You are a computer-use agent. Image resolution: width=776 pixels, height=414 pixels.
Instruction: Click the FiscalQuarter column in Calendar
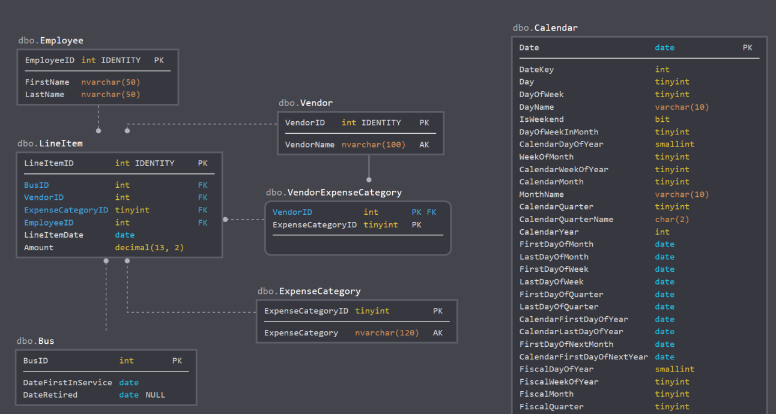tap(551, 407)
